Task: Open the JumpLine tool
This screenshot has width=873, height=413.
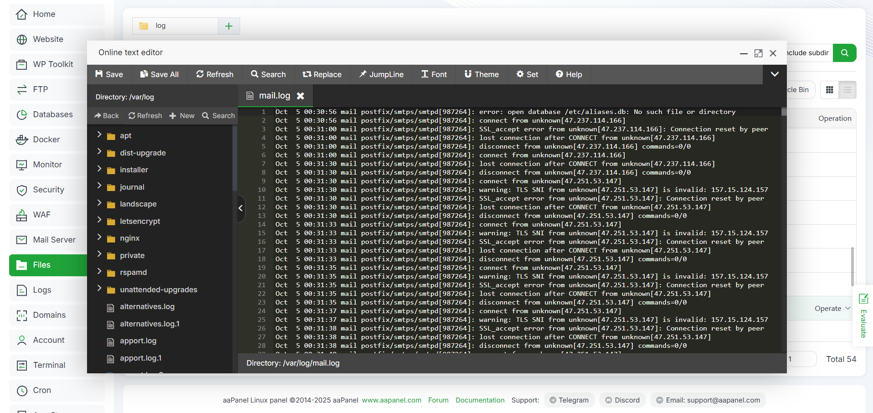Action: pos(381,74)
